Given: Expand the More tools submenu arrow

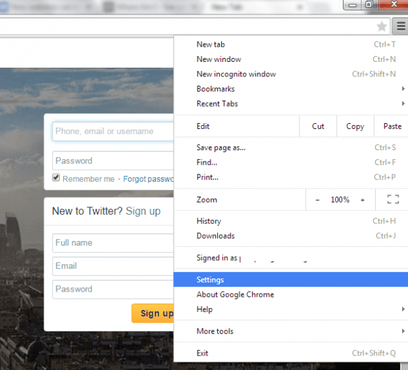Looking at the screenshot, I should coord(403,331).
